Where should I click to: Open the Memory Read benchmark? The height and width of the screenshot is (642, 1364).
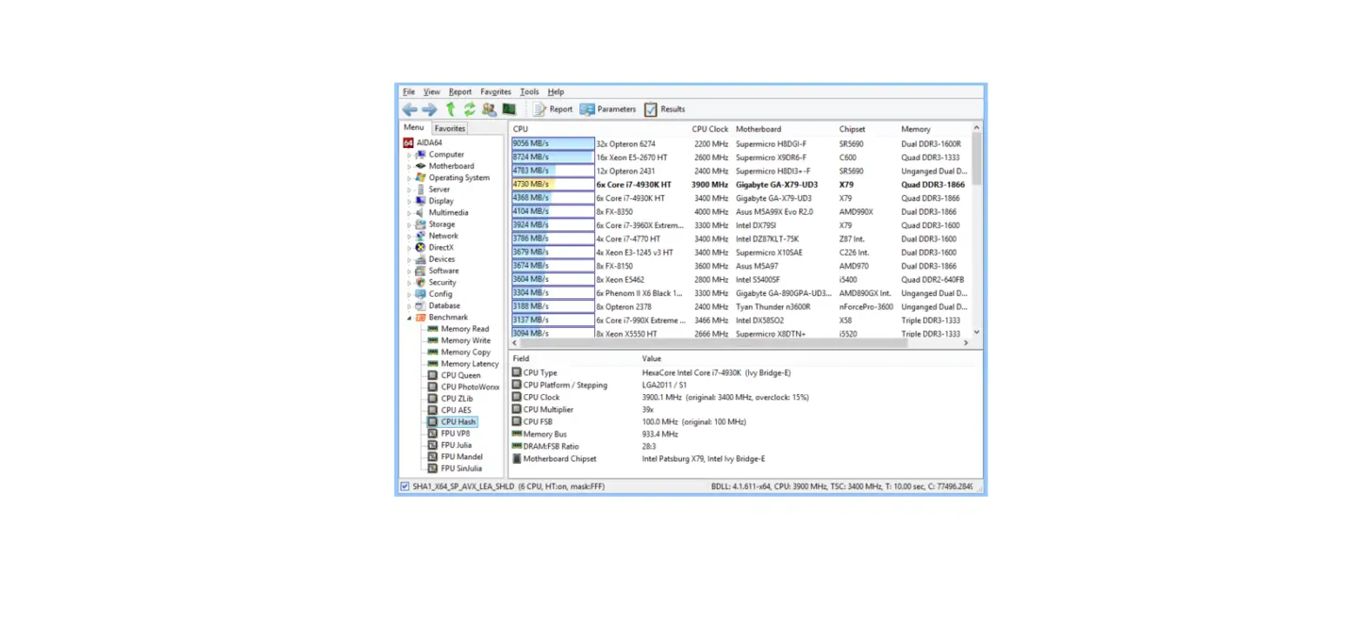tap(465, 329)
